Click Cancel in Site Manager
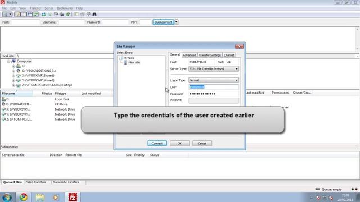 tap(202, 144)
